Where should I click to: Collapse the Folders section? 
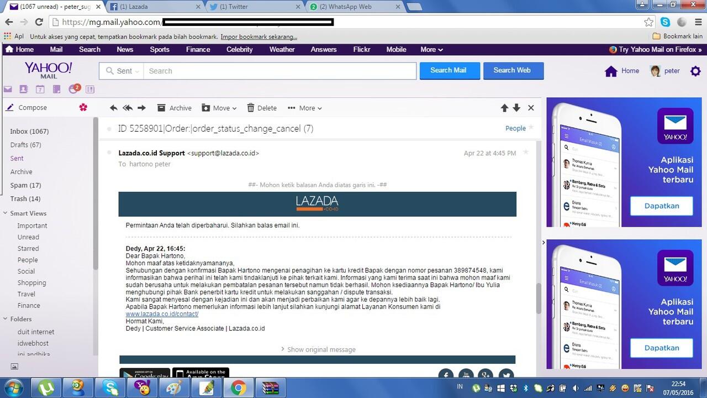point(5,319)
